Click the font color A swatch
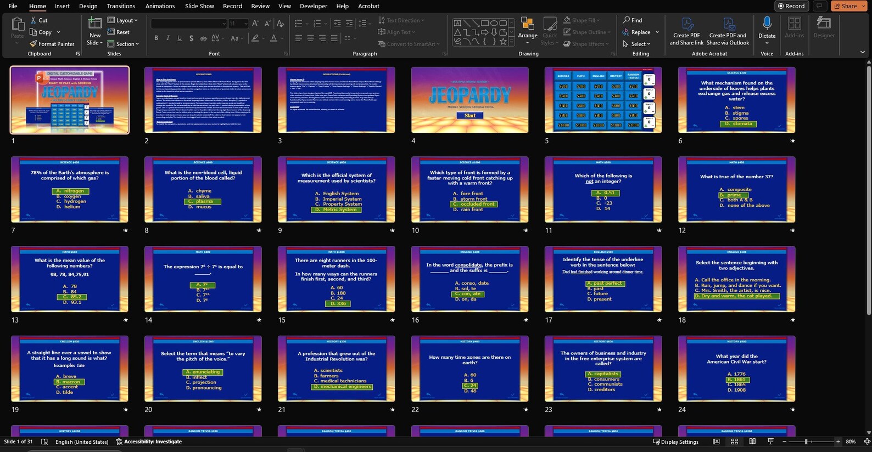This screenshot has height=452, width=872. pos(273,38)
